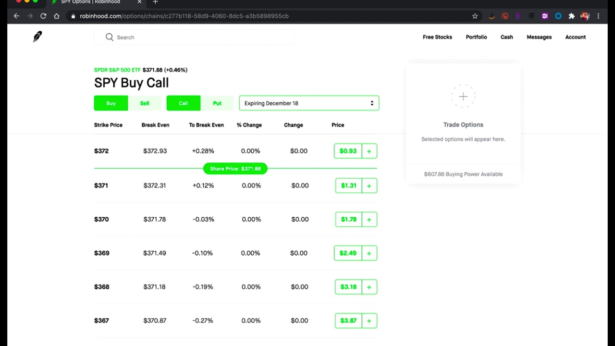Click the search magnifier icon

pyautogui.click(x=110, y=37)
